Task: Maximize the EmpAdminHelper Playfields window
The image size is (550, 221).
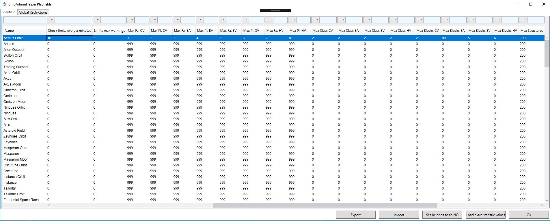Action: pos(530,4)
